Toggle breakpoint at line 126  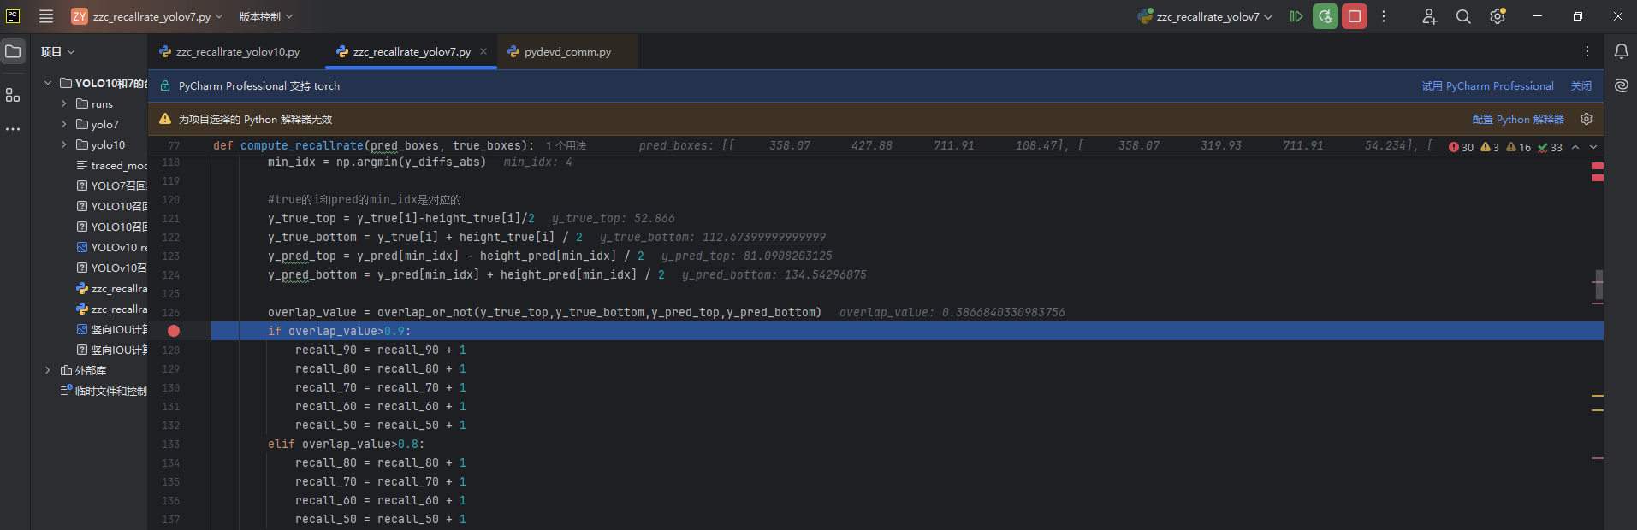pyautogui.click(x=171, y=312)
